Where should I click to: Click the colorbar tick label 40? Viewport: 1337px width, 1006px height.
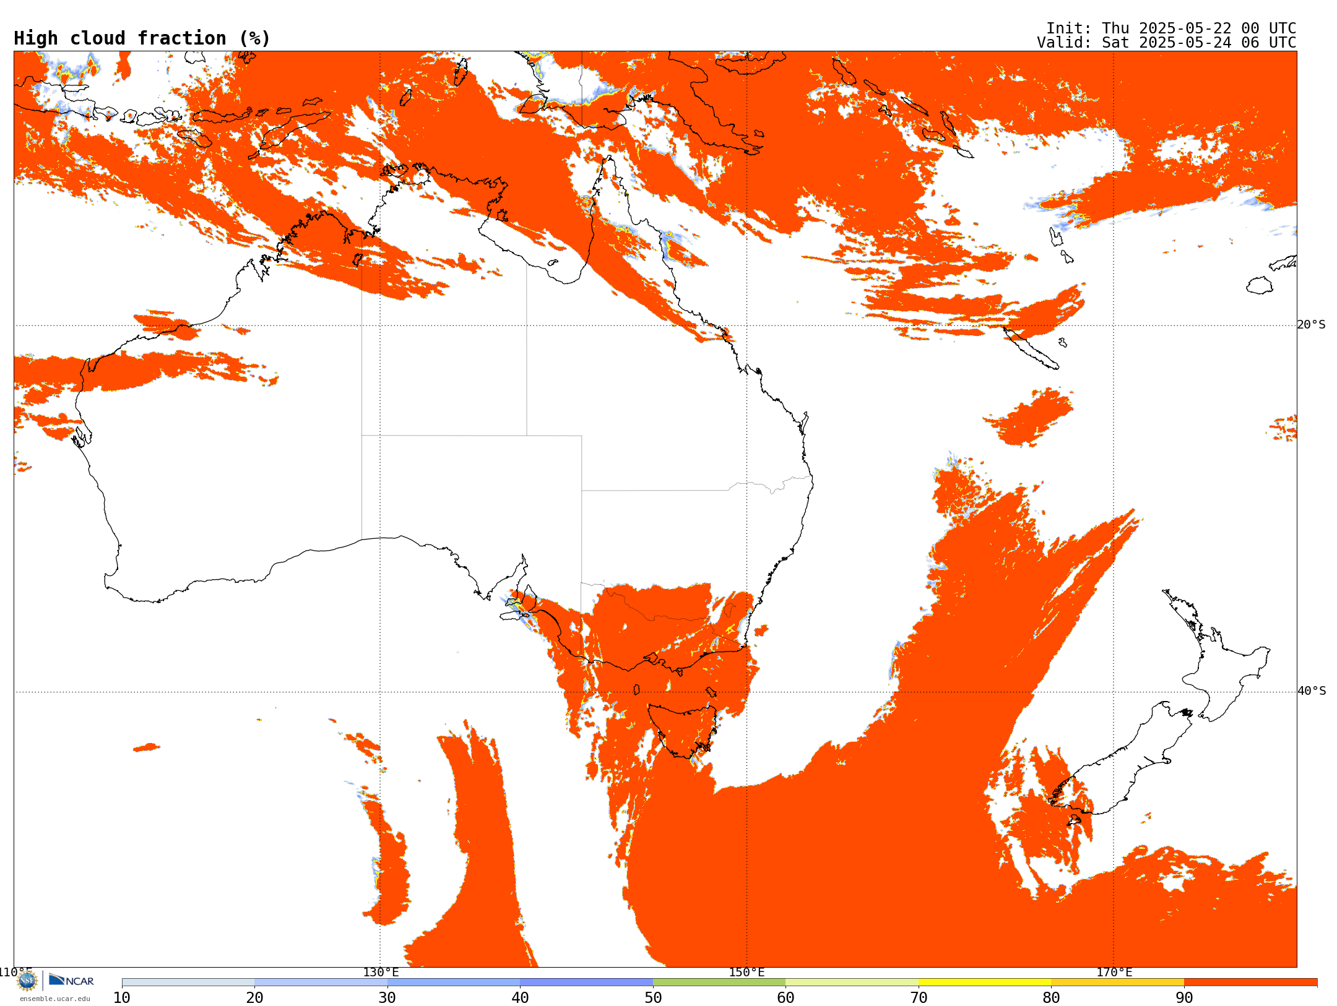tap(520, 997)
